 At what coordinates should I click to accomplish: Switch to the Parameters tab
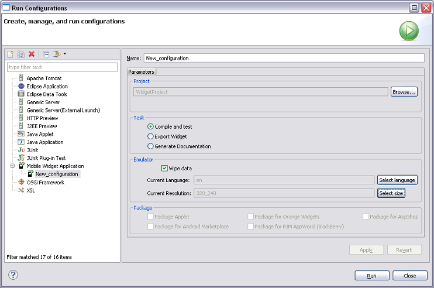coord(141,71)
